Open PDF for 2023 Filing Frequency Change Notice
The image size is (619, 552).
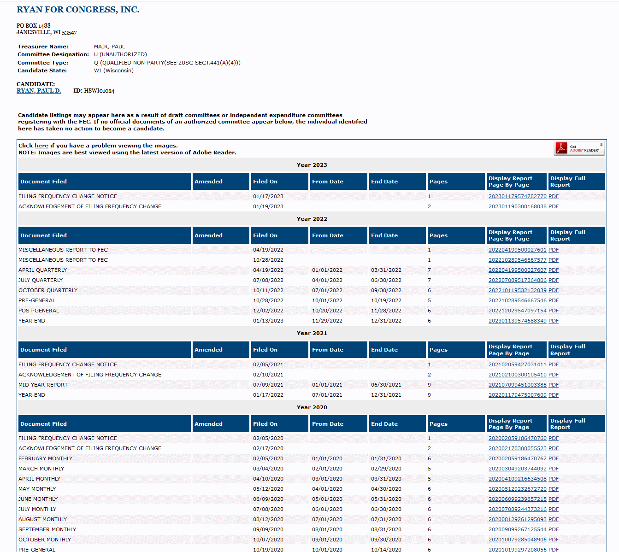(x=554, y=196)
